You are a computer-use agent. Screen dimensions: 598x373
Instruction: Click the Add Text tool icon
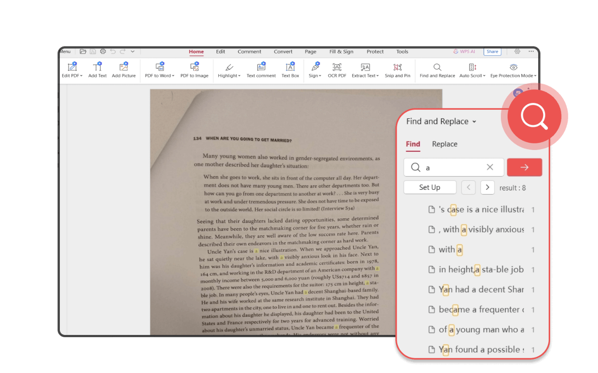point(97,67)
